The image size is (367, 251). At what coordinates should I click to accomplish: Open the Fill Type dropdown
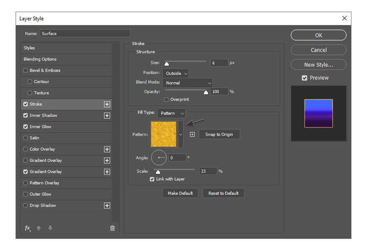171,113
